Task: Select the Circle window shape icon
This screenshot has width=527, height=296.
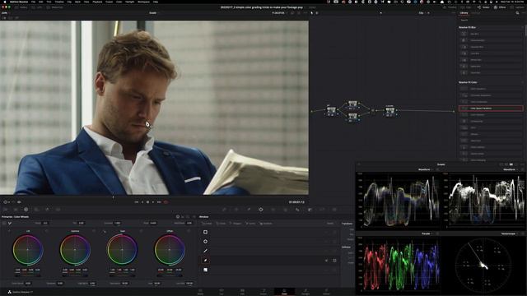Action: point(205,241)
